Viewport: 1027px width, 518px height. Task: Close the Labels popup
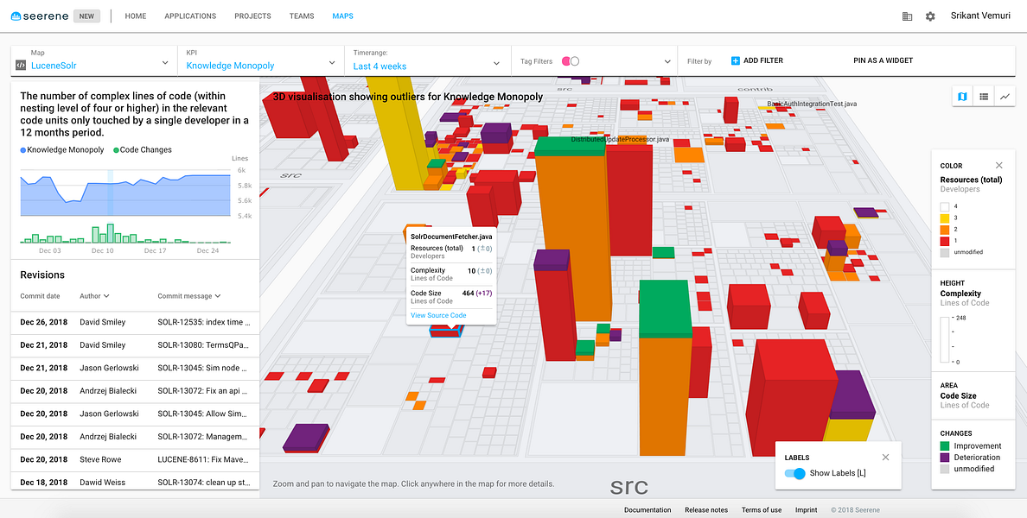(885, 458)
